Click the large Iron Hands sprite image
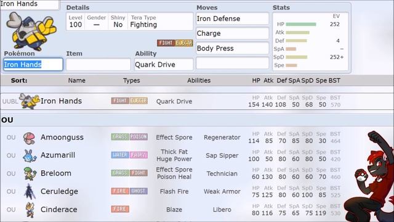Viewport: 394px width, 222px height. click(31, 31)
